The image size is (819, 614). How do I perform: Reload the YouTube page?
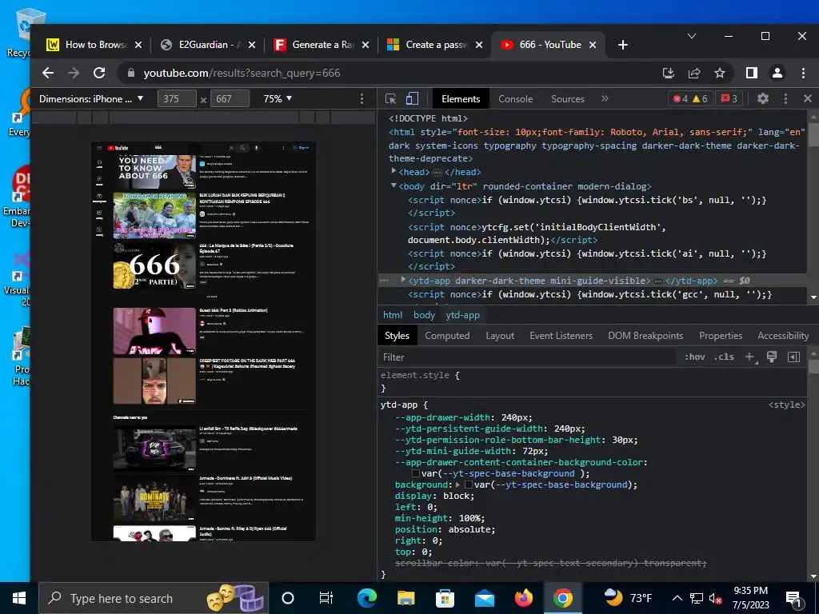point(99,73)
